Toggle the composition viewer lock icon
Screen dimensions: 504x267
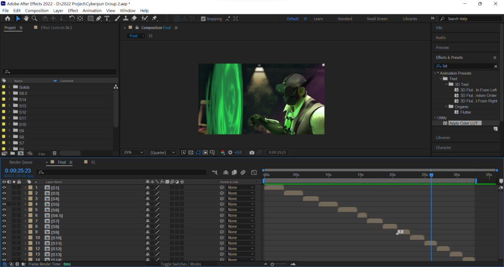coord(137,27)
